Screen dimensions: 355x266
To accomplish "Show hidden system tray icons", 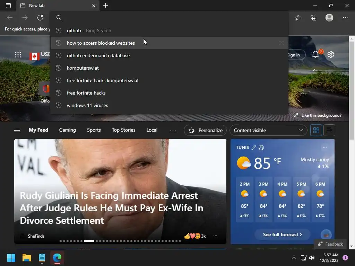I will (294, 258).
